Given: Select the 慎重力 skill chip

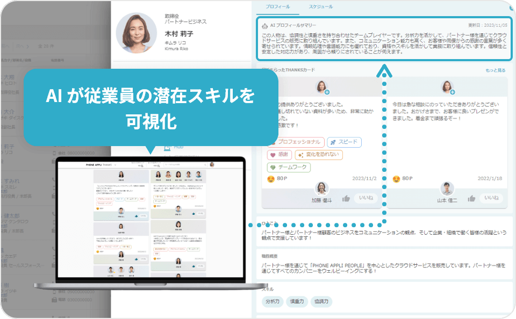Looking at the screenshot, I should pos(297,301).
